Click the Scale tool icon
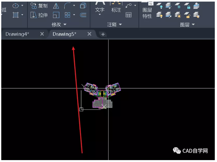Viewport: 217px width, 162px height. (x=56, y=15)
